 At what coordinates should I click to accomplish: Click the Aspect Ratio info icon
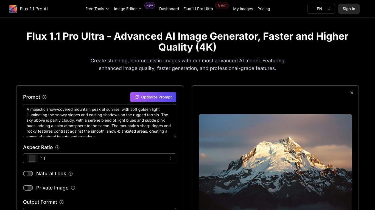tap(57, 147)
